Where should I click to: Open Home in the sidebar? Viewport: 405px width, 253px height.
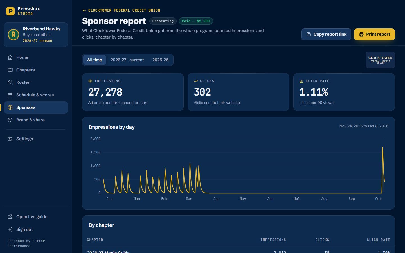[36, 57]
